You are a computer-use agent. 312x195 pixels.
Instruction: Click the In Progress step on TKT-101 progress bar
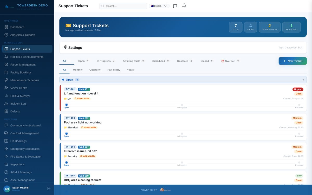182,105
